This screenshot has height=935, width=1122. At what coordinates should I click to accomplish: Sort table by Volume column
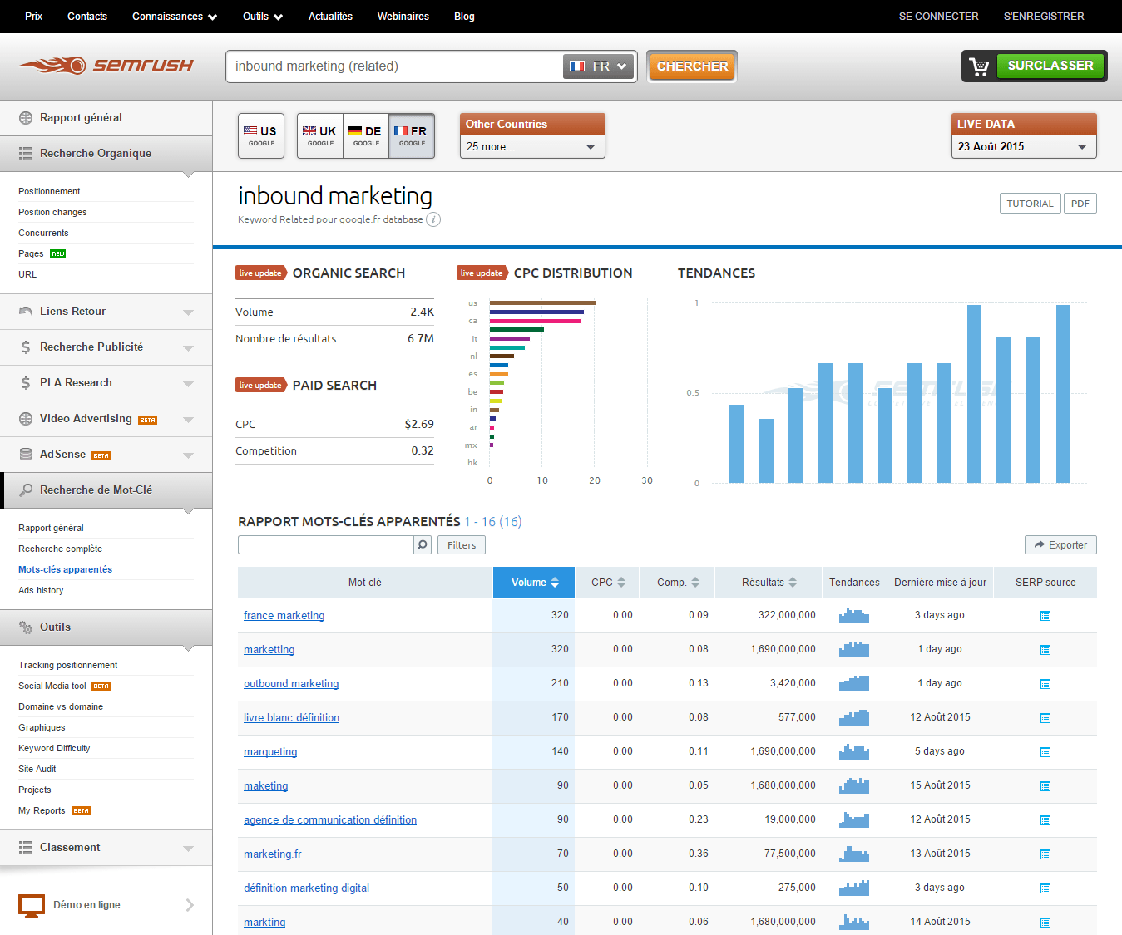(x=535, y=583)
